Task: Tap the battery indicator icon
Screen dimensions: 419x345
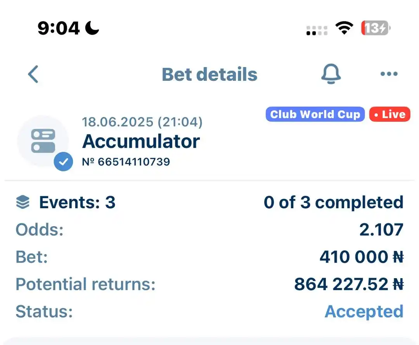Action: point(376,28)
